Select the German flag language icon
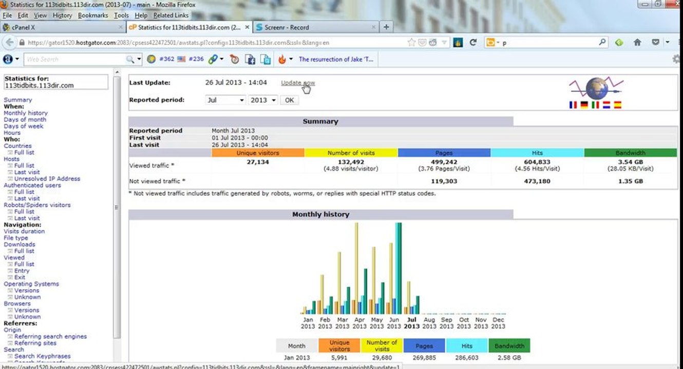 (x=584, y=105)
